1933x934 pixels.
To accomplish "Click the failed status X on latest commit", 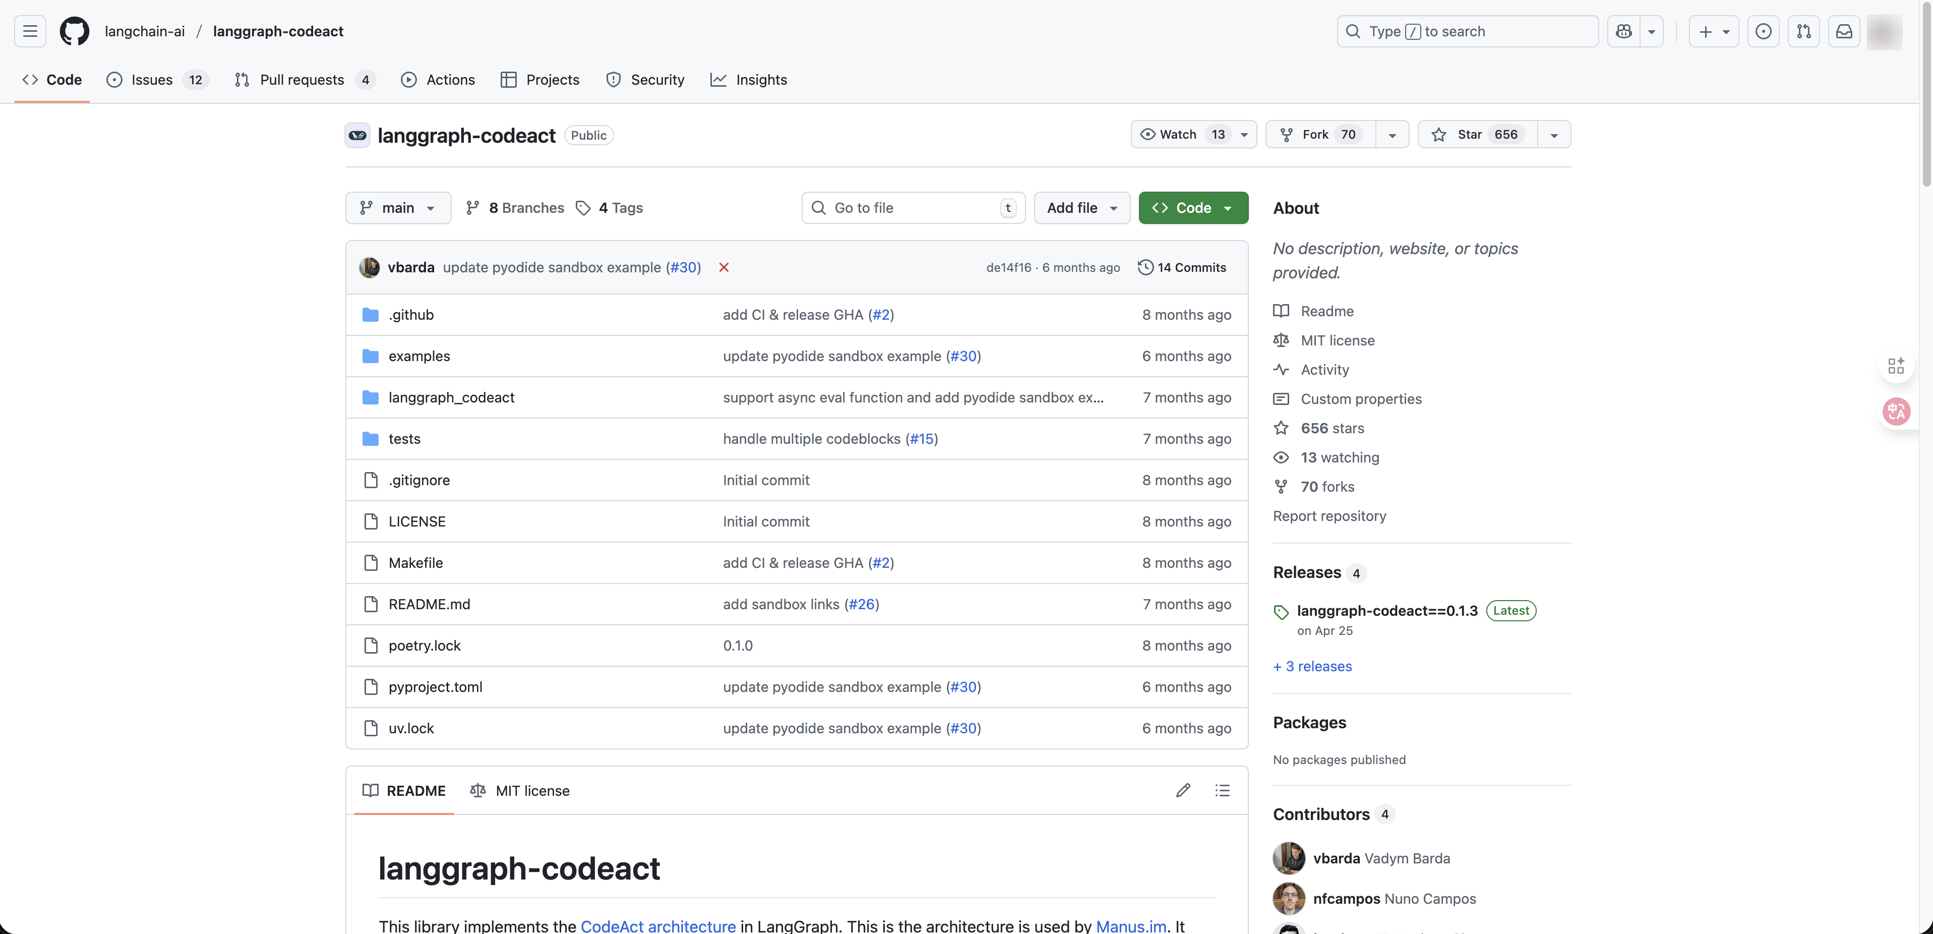I will [x=724, y=267].
